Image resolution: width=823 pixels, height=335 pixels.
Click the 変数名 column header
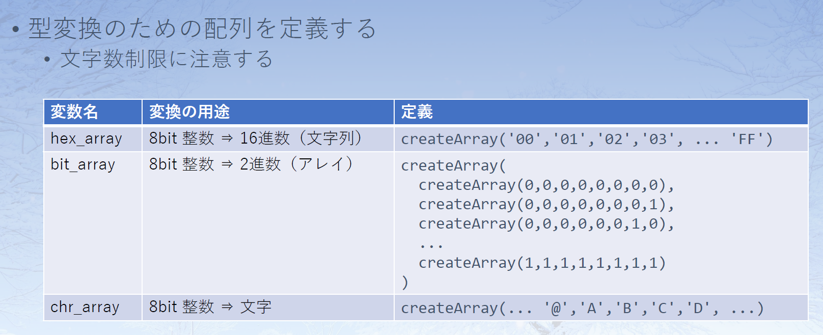coord(93,112)
